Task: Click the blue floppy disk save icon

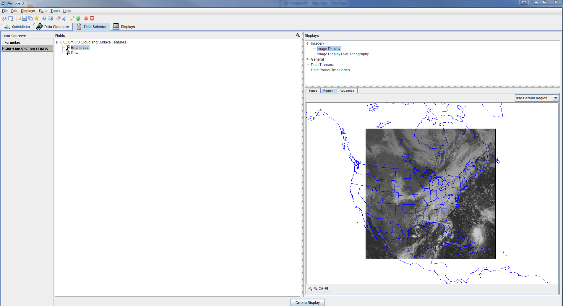Action: 25,18
